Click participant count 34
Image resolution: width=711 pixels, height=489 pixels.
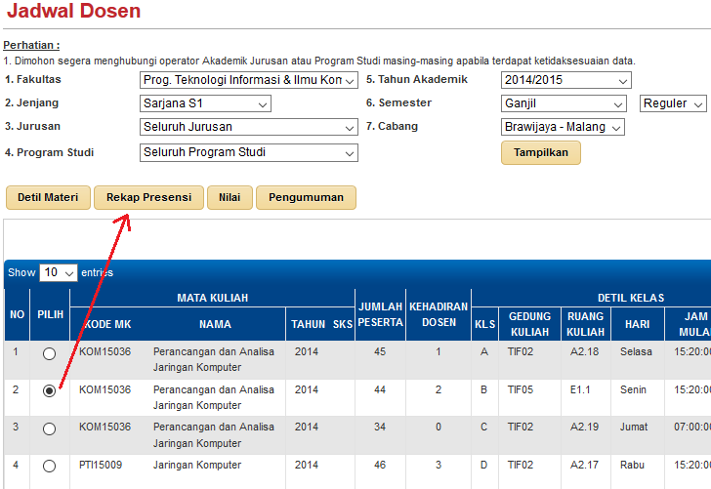(x=380, y=427)
